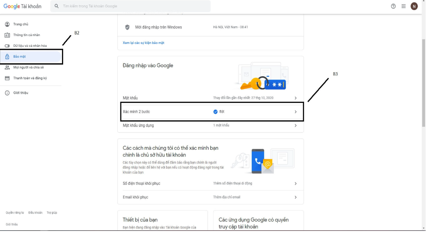The width and height of the screenshot is (426, 232).
Task: Open the Quyền riêng tư footer link
Action: tap(15, 213)
